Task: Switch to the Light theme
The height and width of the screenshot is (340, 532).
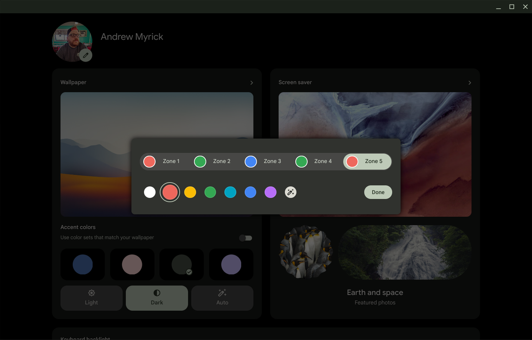Action: click(x=91, y=297)
